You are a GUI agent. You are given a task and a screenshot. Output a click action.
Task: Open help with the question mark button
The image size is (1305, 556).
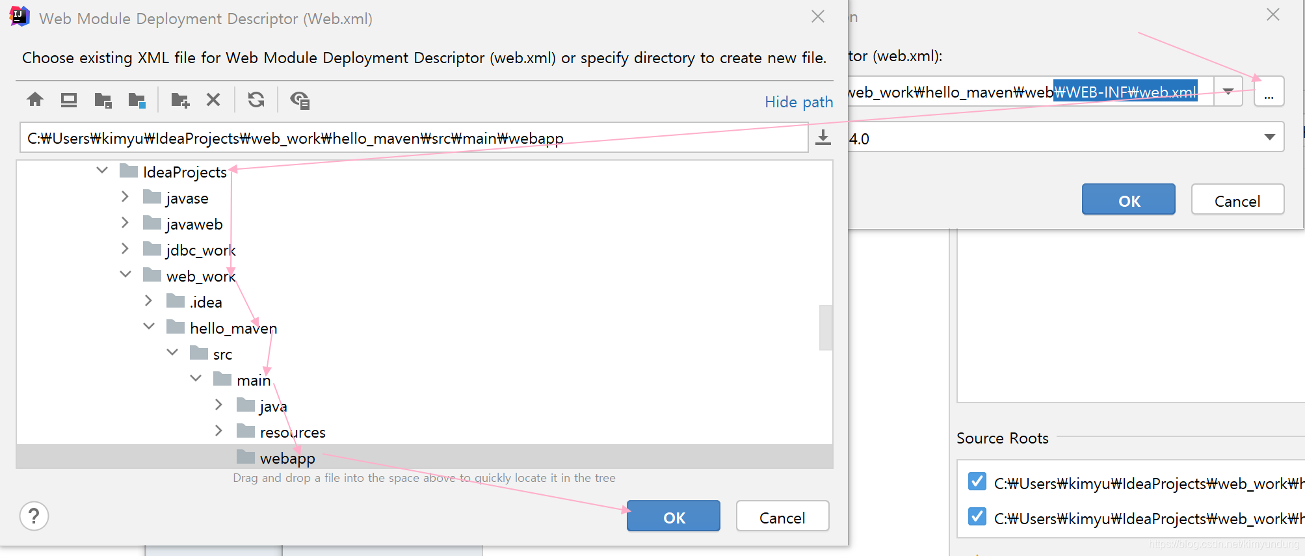coord(34,516)
